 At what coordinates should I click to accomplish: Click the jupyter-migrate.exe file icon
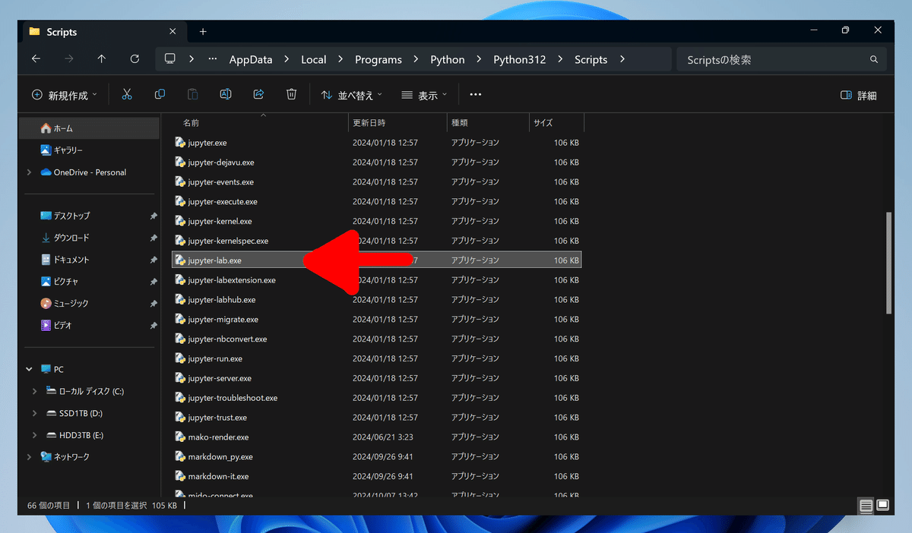click(x=180, y=320)
